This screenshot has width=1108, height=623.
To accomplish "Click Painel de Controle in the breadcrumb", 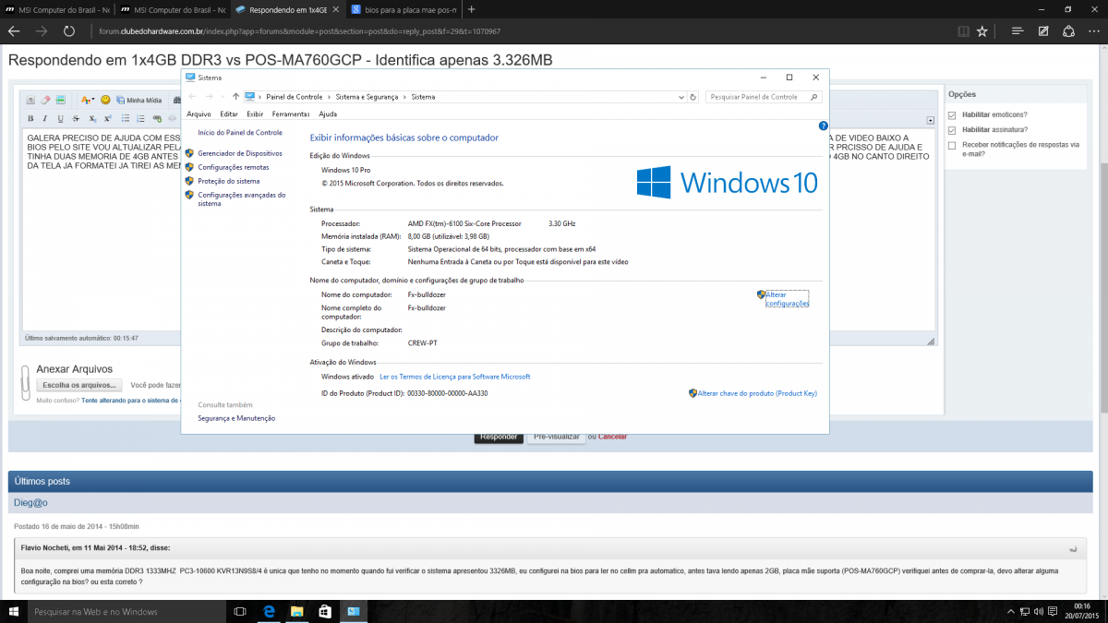I will tap(295, 96).
